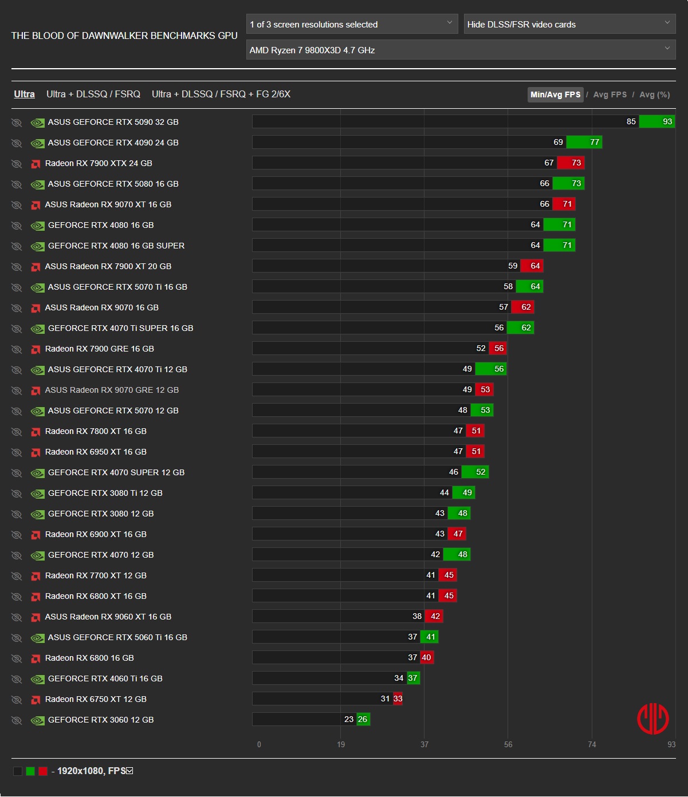The width and height of the screenshot is (688, 797).
Task: Switch to Ultra + DLSSQ / FSRQ tab
Action: pos(93,94)
